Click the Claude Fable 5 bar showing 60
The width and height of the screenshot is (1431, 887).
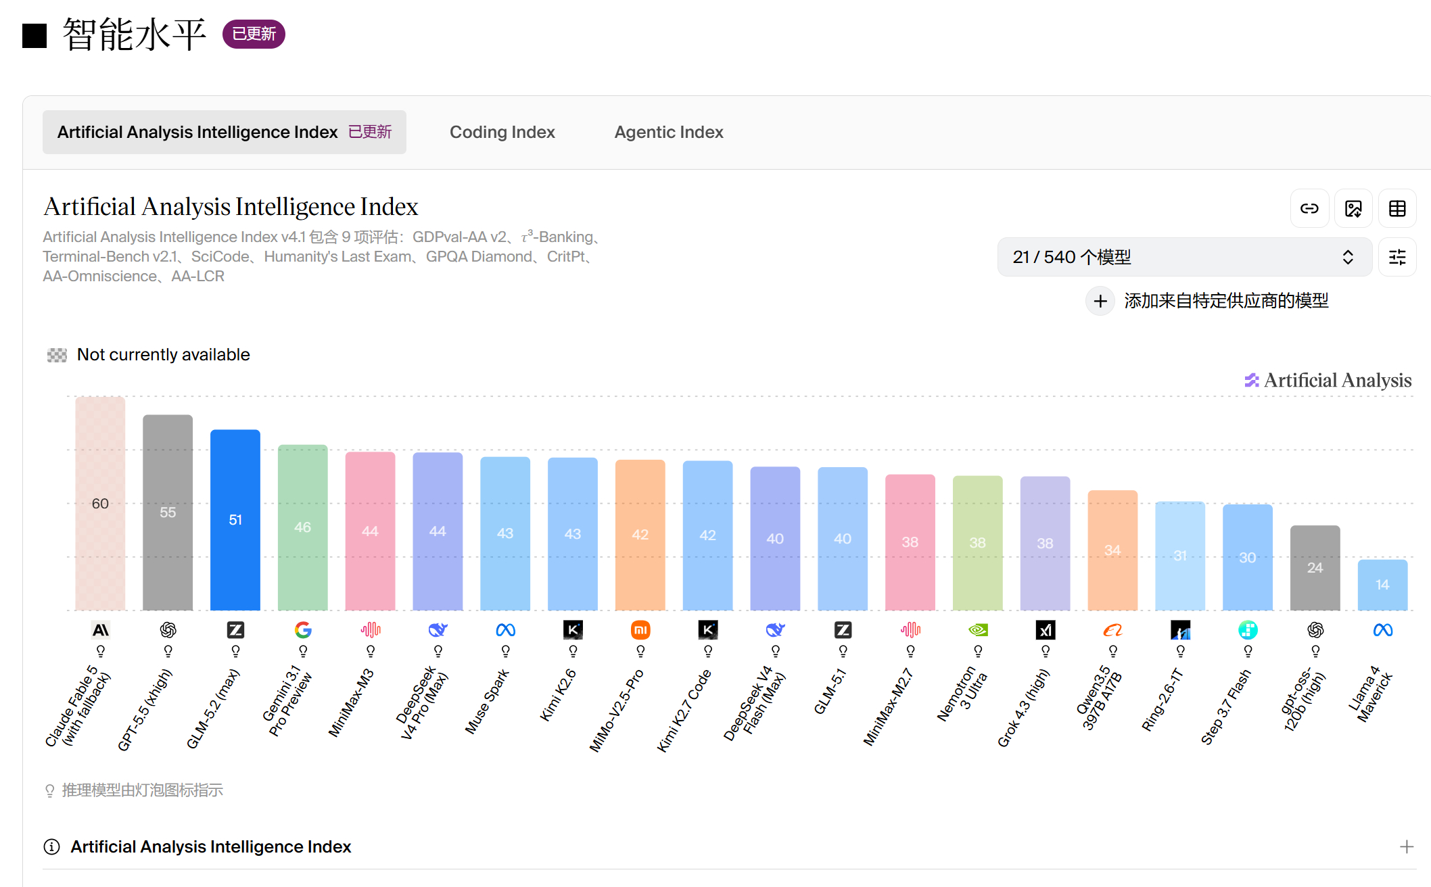click(x=100, y=503)
